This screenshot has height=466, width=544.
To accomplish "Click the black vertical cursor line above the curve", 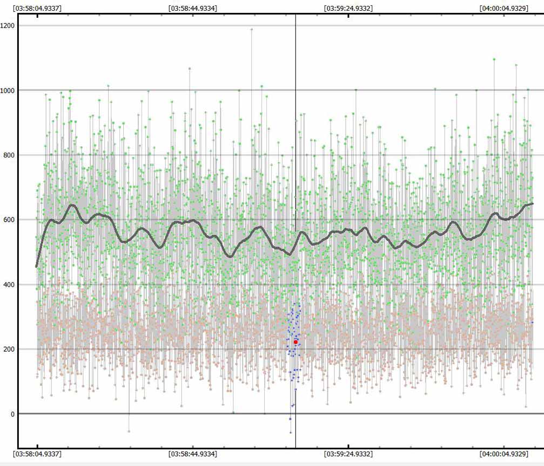I will (295, 108).
